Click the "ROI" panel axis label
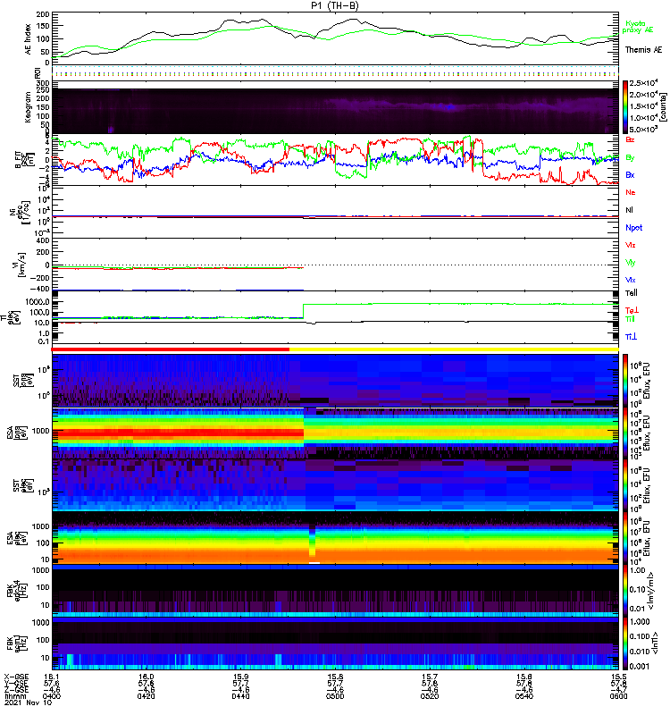670x715 pixels. [38, 73]
